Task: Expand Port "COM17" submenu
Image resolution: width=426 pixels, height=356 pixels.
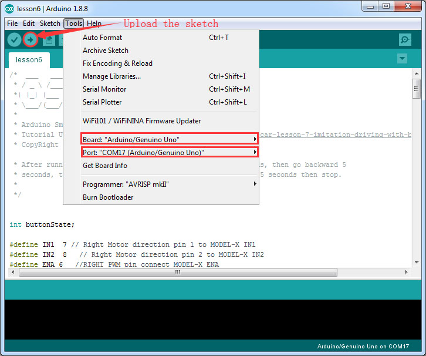Action: 170,152
